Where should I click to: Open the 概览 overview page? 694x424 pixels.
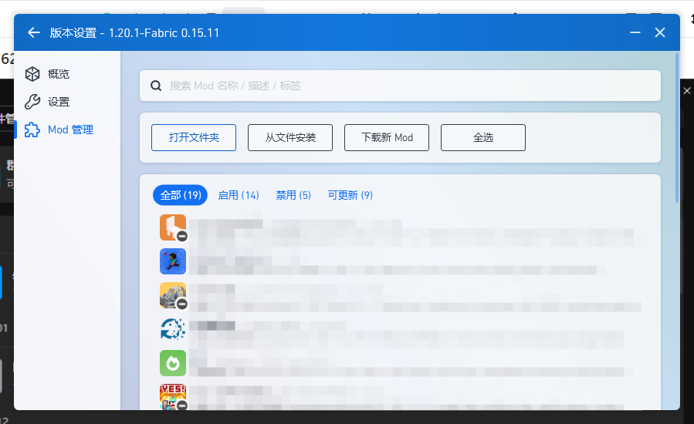pos(58,74)
